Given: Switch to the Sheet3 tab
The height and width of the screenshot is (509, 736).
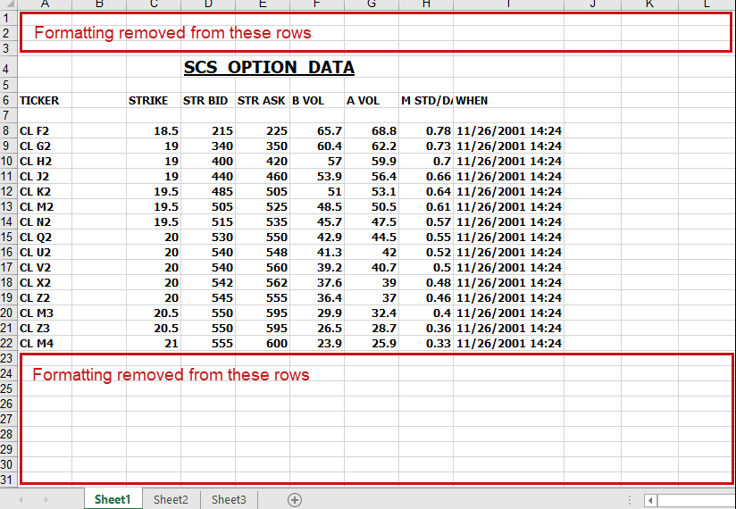Looking at the screenshot, I should (229, 499).
